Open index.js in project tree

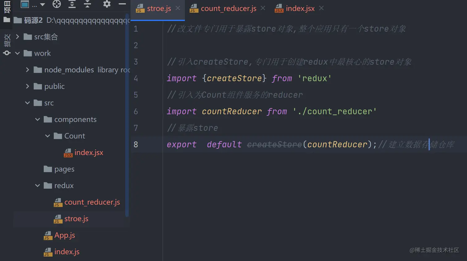click(67, 252)
